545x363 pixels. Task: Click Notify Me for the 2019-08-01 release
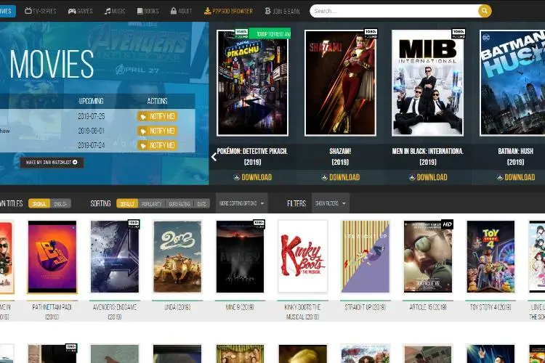[x=157, y=131]
